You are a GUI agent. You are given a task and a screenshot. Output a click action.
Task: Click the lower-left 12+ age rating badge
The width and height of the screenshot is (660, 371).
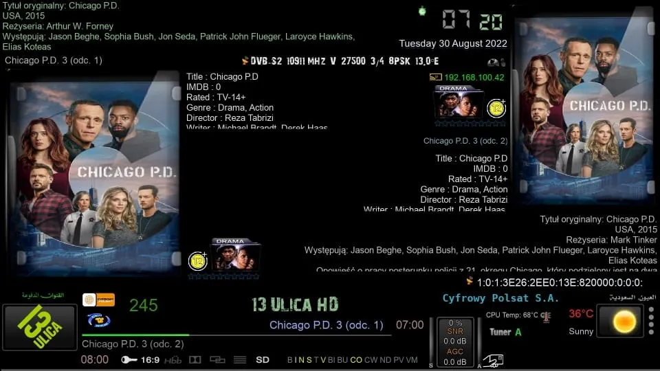click(198, 261)
